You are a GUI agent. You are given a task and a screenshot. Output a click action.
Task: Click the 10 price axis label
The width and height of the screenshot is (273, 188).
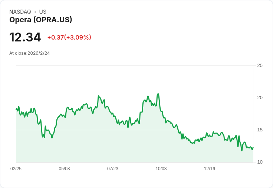tap(260, 162)
